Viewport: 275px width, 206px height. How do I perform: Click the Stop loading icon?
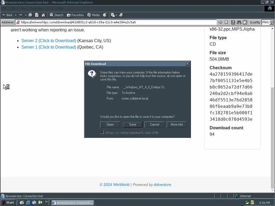[x=30, y=15]
